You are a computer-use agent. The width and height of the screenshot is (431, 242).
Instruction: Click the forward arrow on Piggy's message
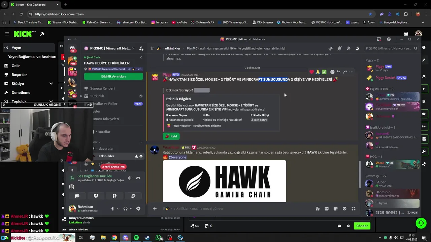(x=345, y=72)
